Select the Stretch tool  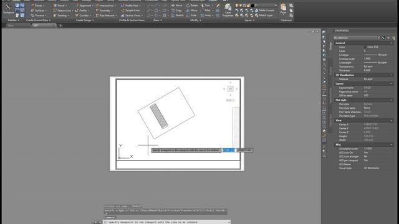177,16
